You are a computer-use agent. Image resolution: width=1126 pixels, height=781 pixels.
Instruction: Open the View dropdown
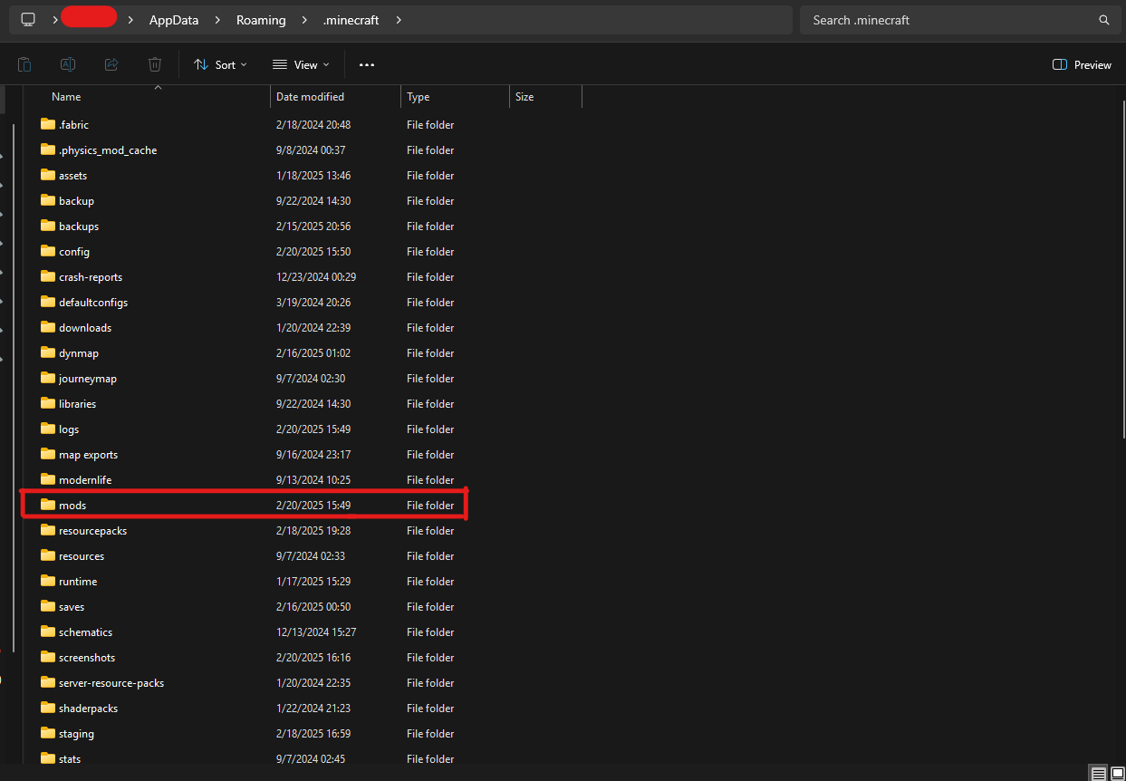(x=301, y=64)
